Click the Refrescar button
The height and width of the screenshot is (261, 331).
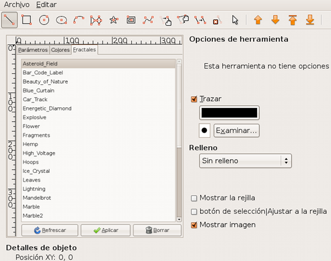[50, 230]
